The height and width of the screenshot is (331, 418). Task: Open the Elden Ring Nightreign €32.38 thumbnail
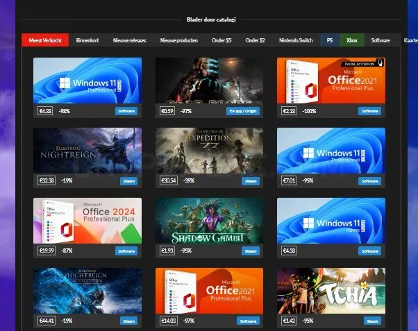click(x=87, y=151)
